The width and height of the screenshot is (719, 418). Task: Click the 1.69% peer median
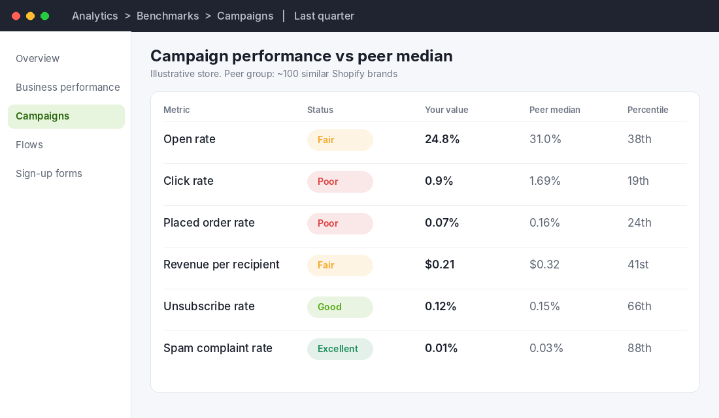[x=544, y=181]
